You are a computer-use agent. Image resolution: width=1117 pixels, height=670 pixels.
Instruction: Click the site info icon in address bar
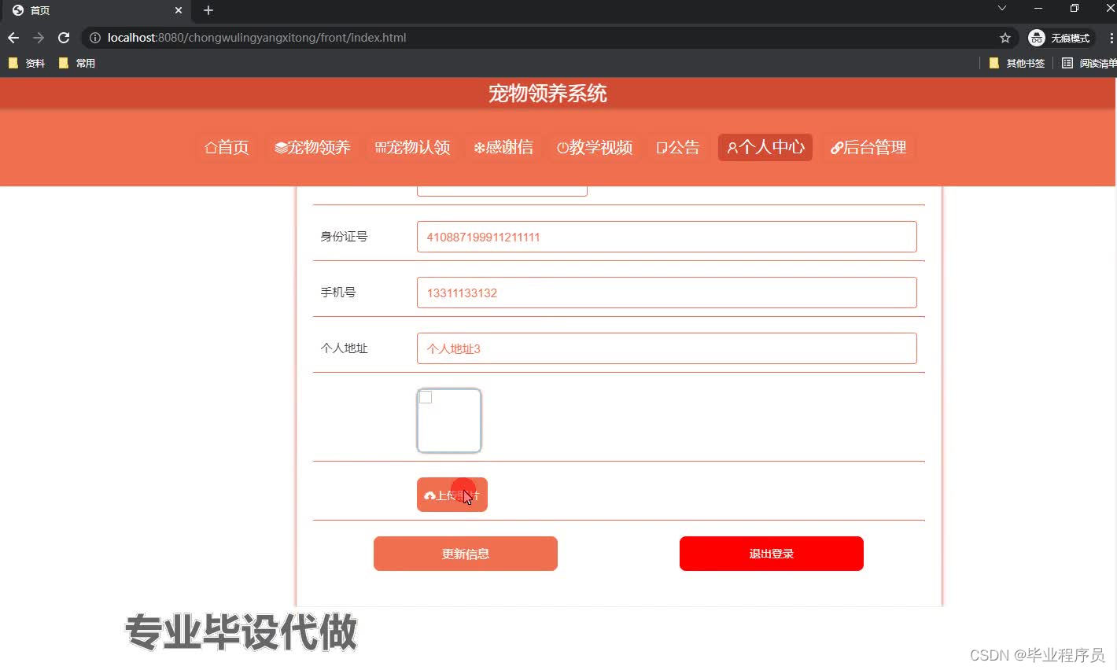tap(95, 38)
